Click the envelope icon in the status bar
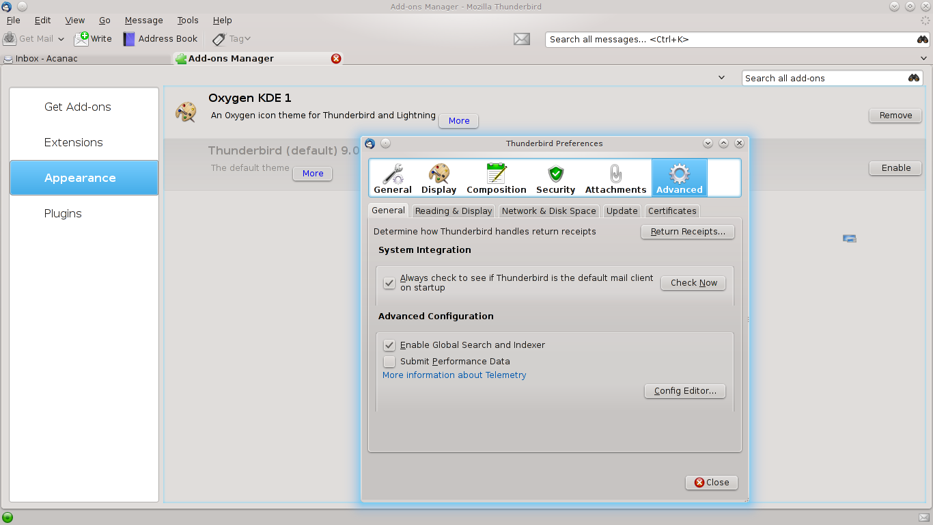The width and height of the screenshot is (933, 525). click(924, 517)
